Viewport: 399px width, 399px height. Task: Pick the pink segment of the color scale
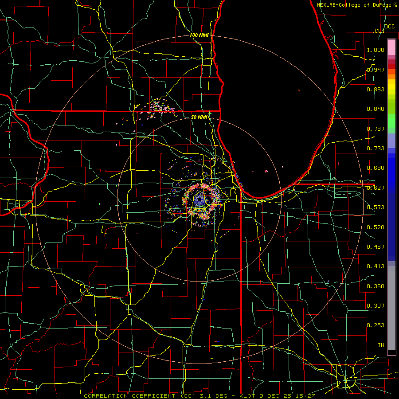pyautogui.click(x=391, y=47)
